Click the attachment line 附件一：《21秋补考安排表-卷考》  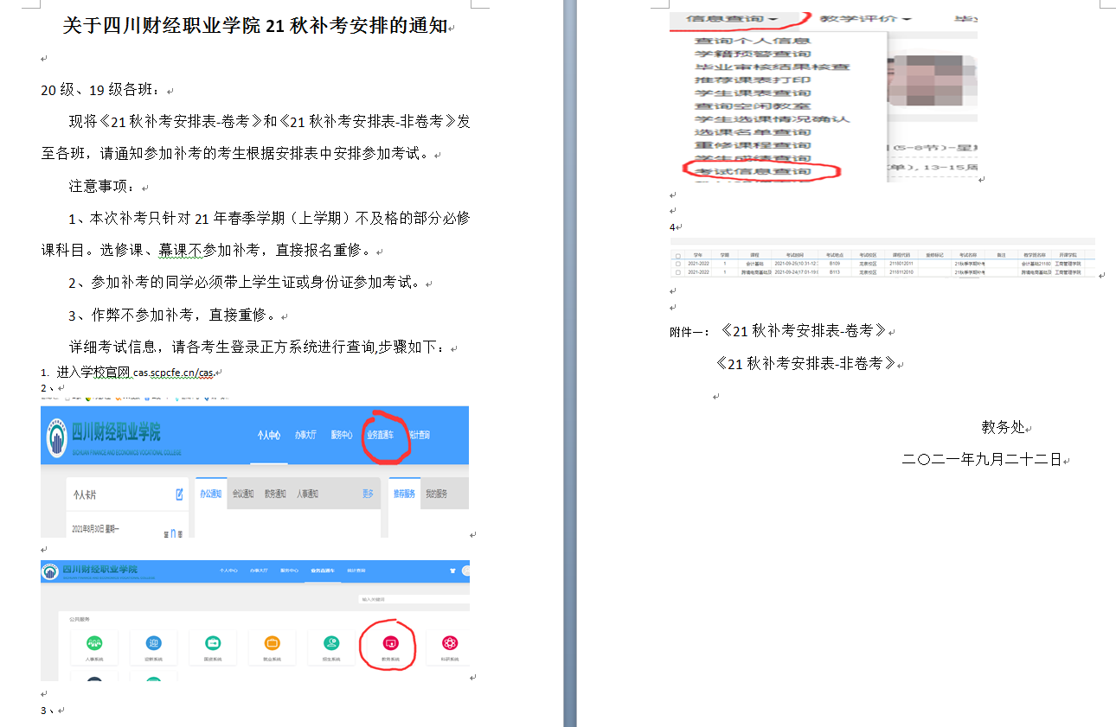click(779, 331)
